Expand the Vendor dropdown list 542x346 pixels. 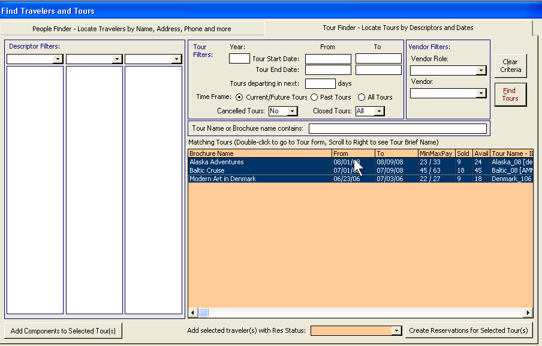481,94
